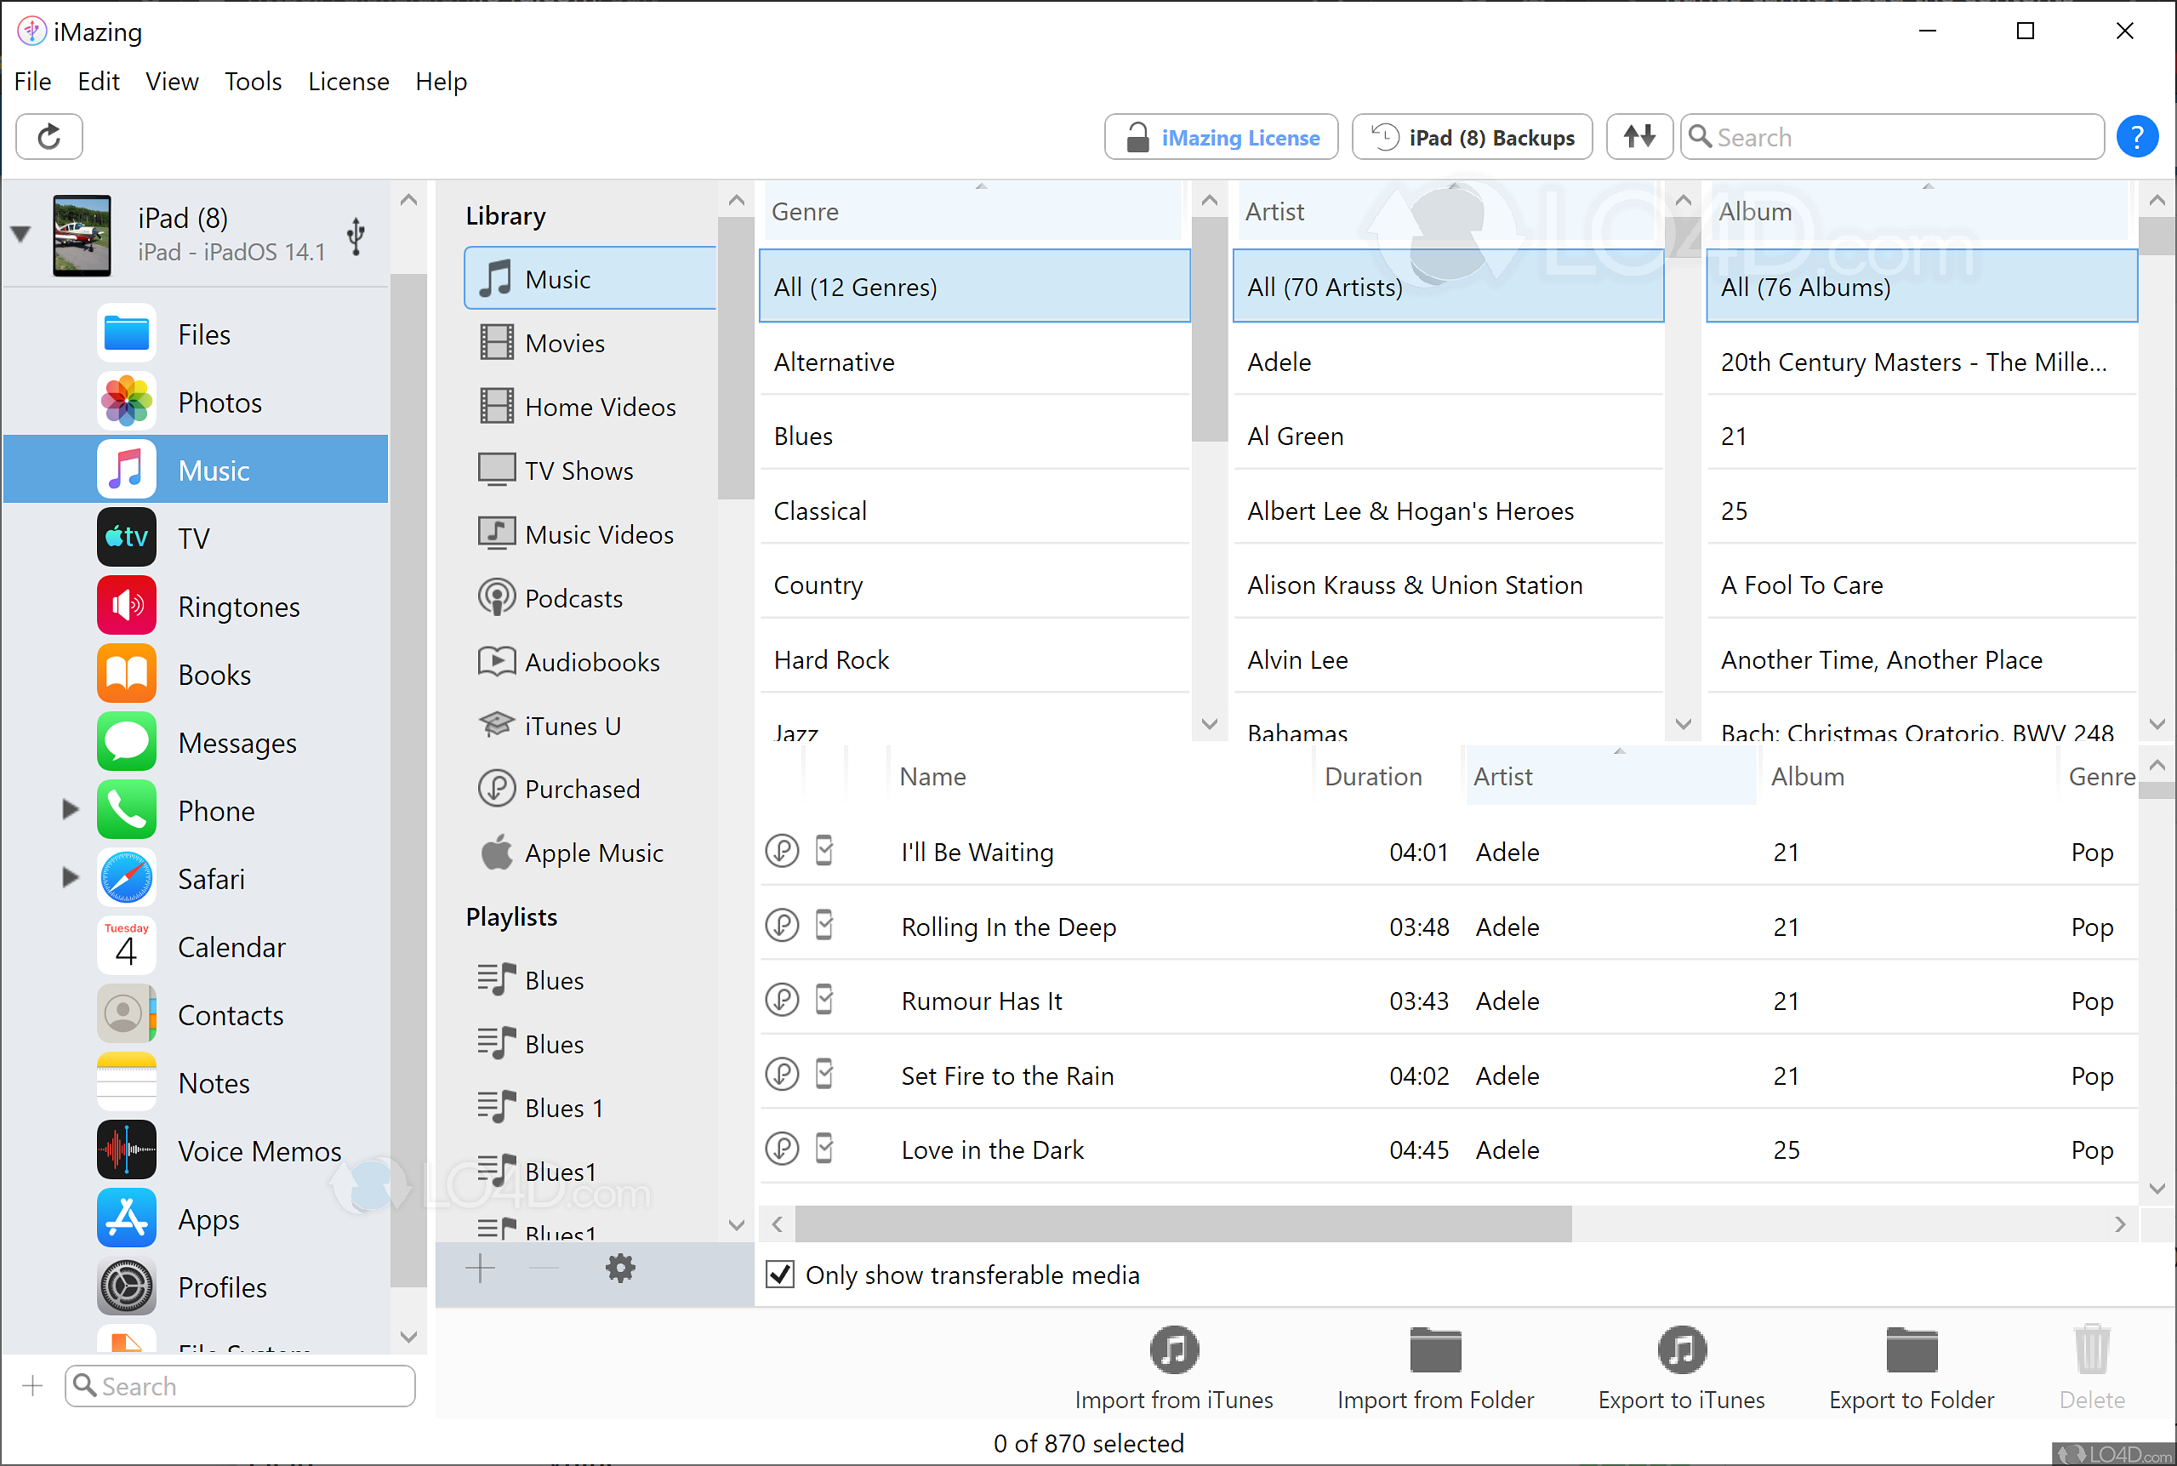Screen dimensions: 2177x1466
Task: Click the Export to Folder icon
Action: [x=1912, y=1350]
